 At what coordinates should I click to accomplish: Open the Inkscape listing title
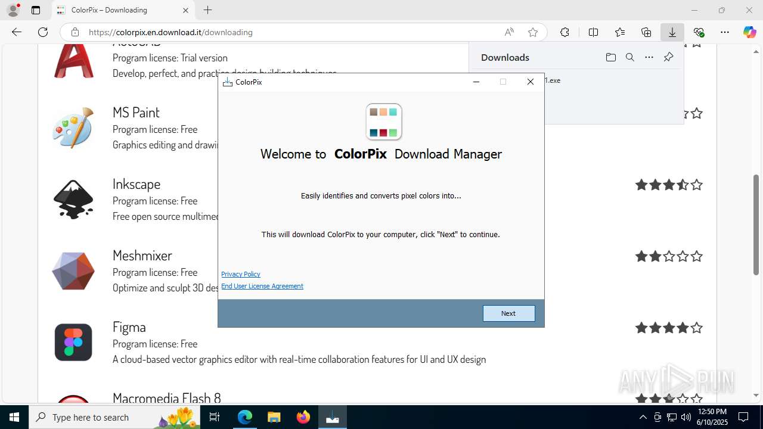(137, 184)
